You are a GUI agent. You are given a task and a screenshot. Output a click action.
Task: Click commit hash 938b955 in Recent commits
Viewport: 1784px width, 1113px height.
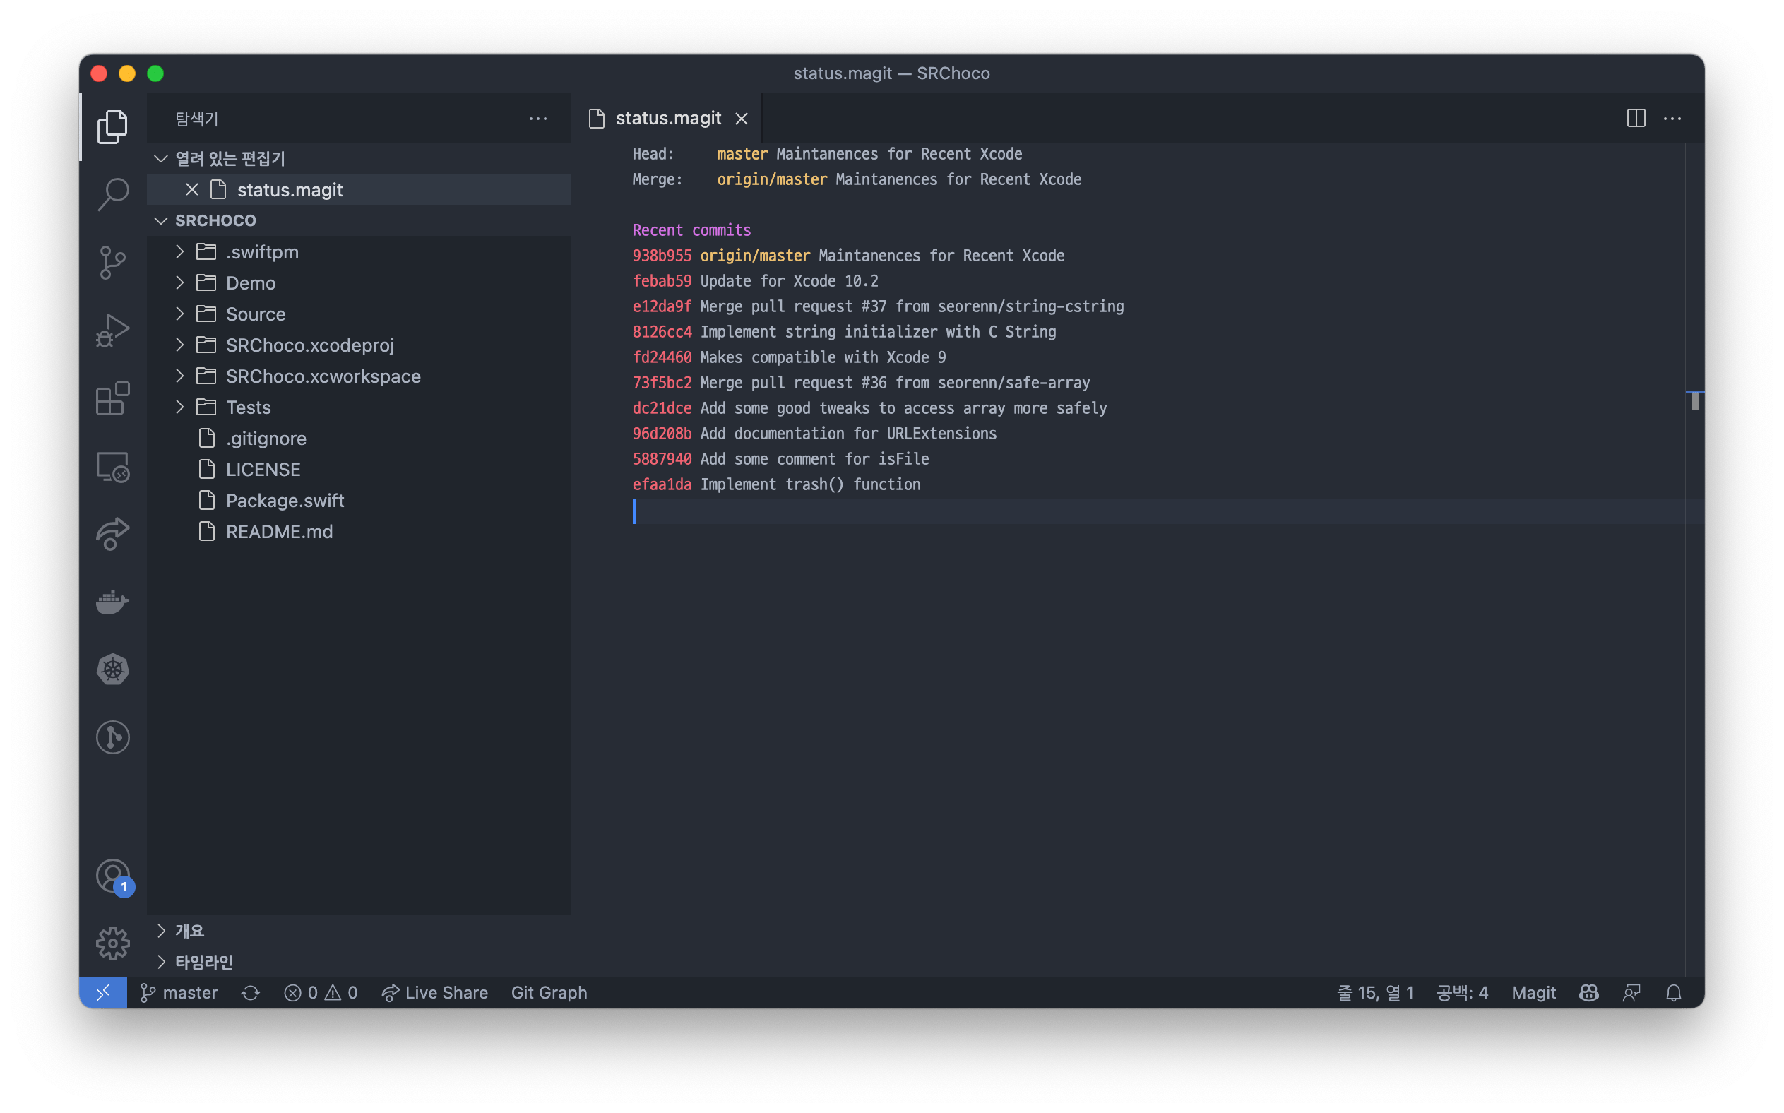pos(661,256)
